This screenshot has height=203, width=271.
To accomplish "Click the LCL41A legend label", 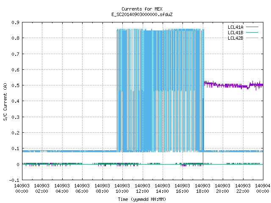I will point(235,27).
